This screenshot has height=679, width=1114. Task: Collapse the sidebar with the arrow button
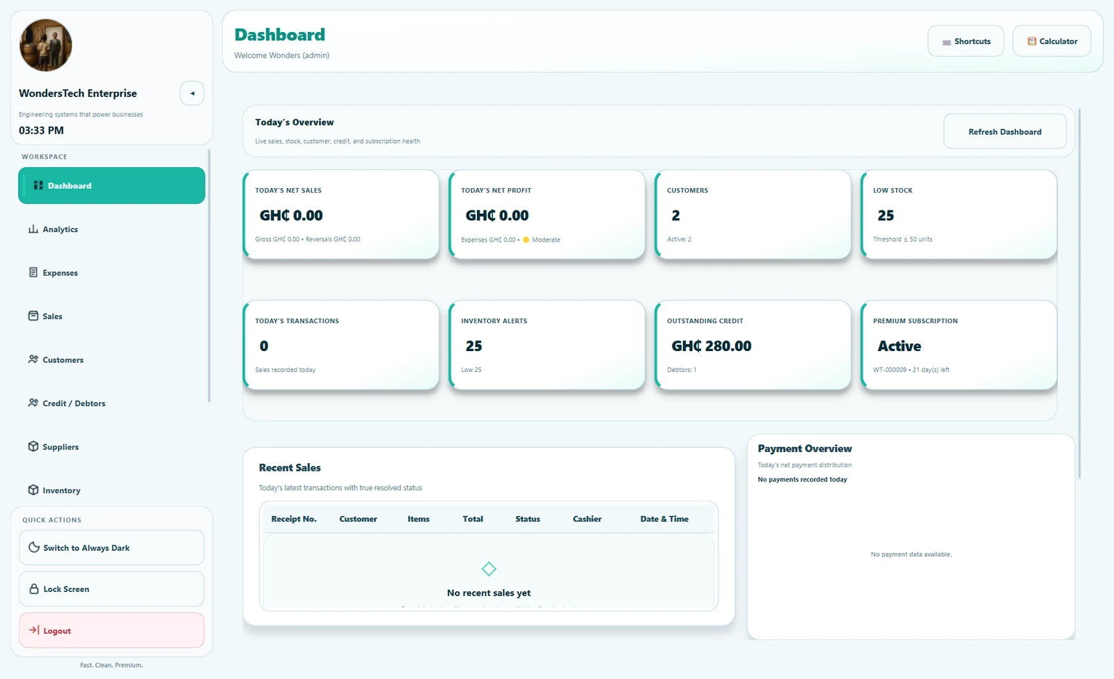pos(192,93)
